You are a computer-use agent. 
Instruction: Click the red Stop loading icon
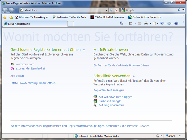click(x=116, y=10)
